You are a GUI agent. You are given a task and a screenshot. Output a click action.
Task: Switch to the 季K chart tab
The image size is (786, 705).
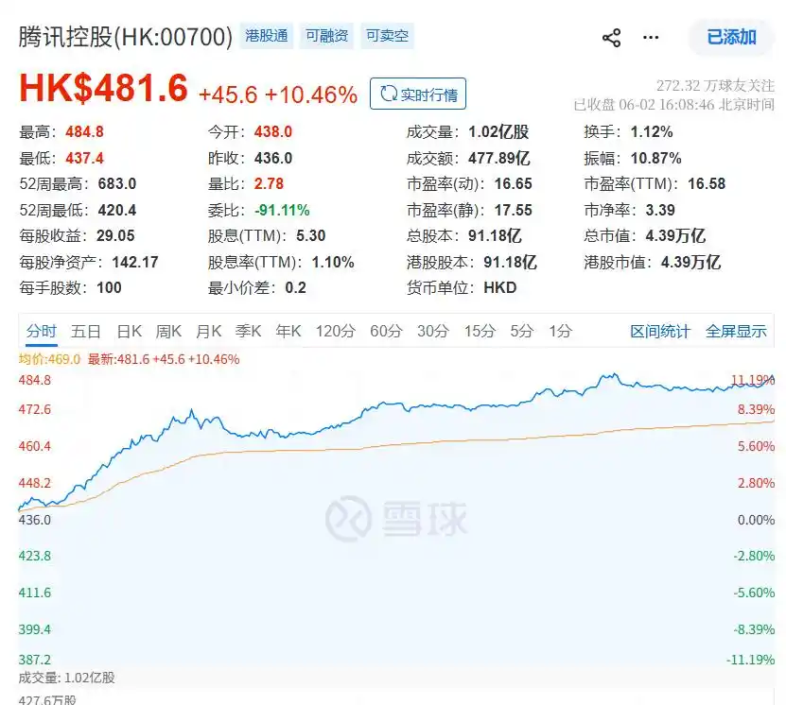click(x=248, y=331)
